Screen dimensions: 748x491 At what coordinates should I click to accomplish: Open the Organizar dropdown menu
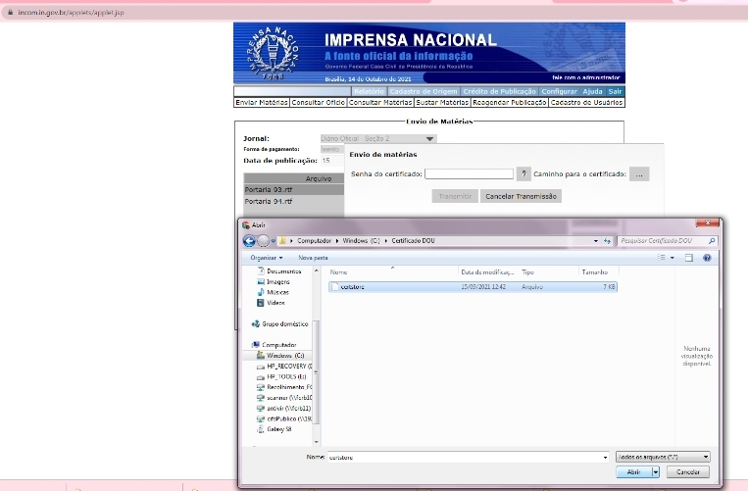pos(267,257)
